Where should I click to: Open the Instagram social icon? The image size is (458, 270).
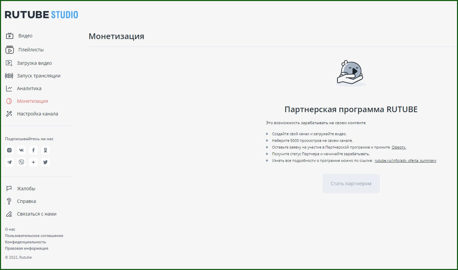[9, 150]
